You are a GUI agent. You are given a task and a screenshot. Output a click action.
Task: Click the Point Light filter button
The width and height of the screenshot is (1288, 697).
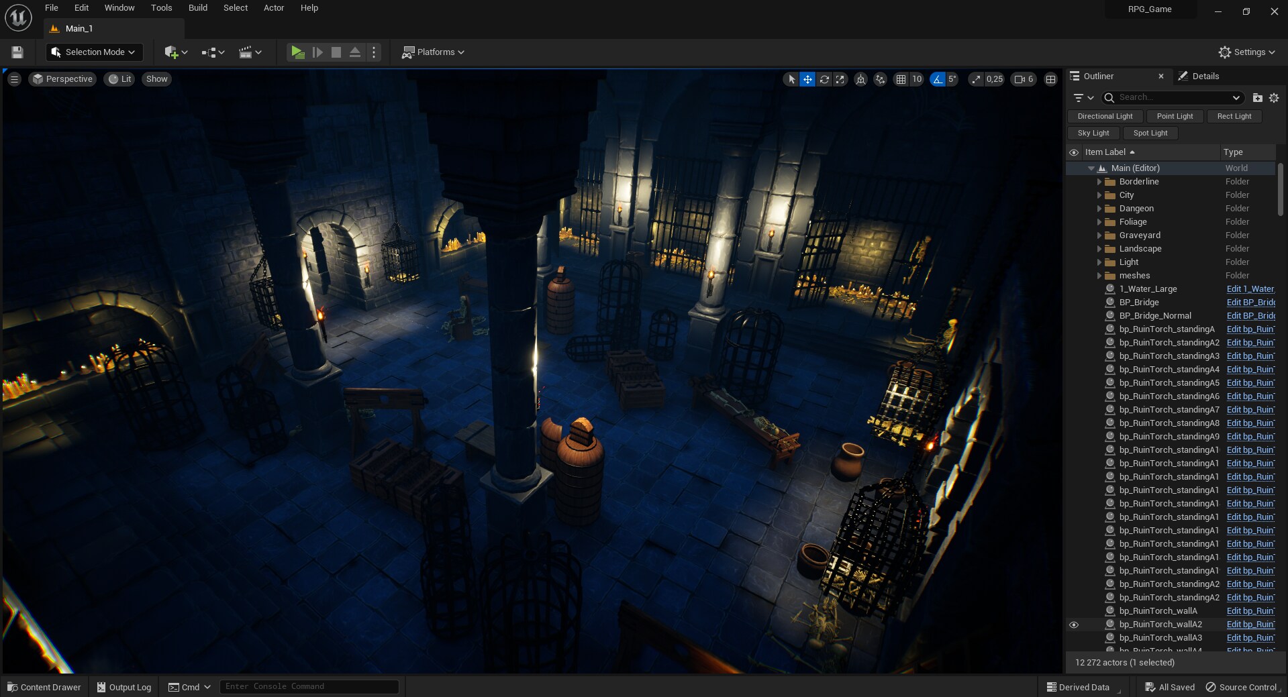pos(1175,116)
